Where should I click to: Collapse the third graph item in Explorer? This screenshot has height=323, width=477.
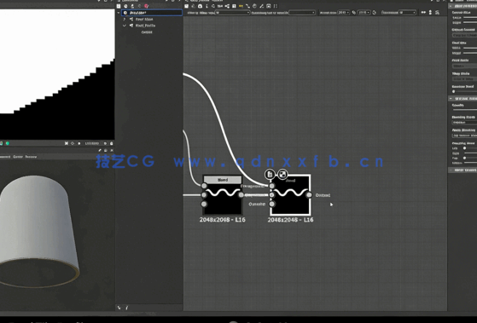(124, 26)
